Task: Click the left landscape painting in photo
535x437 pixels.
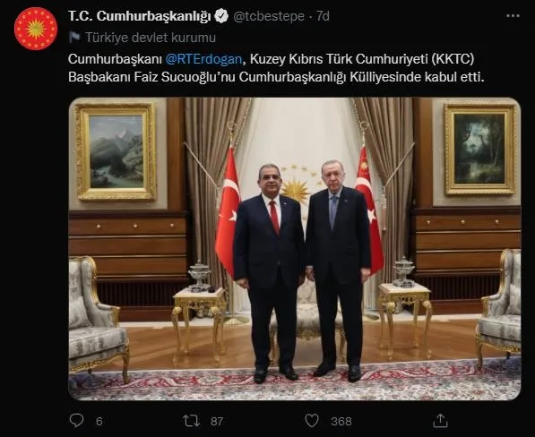Action: pos(116,151)
